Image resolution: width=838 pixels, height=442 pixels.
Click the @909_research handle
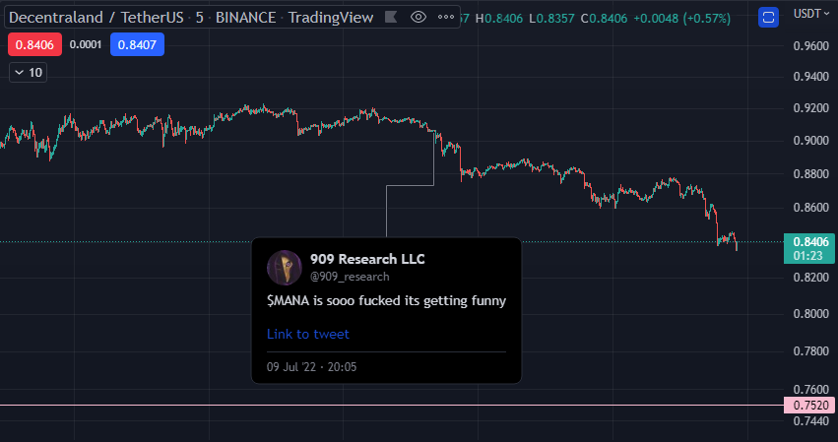click(x=350, y=277)
